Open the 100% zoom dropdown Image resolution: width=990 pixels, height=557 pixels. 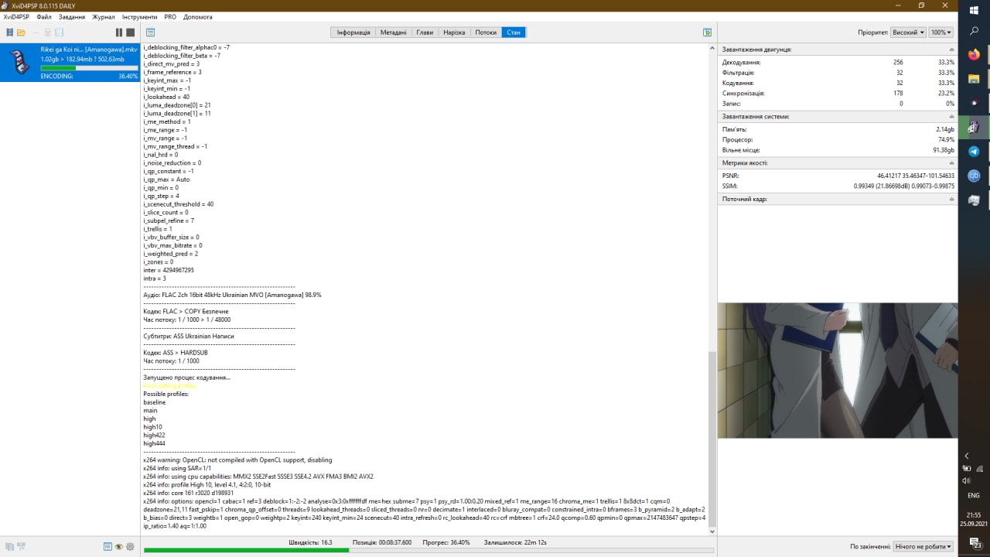[941, 32]
